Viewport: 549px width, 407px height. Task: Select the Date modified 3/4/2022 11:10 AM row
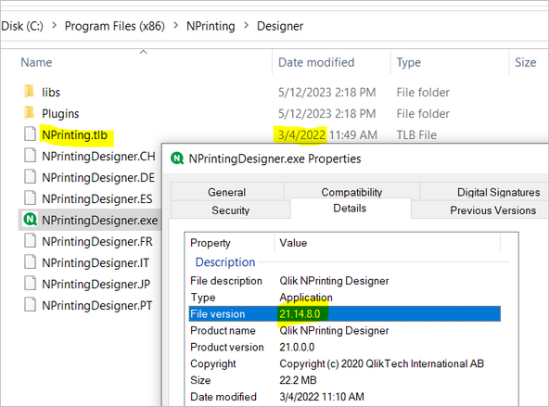345,397
